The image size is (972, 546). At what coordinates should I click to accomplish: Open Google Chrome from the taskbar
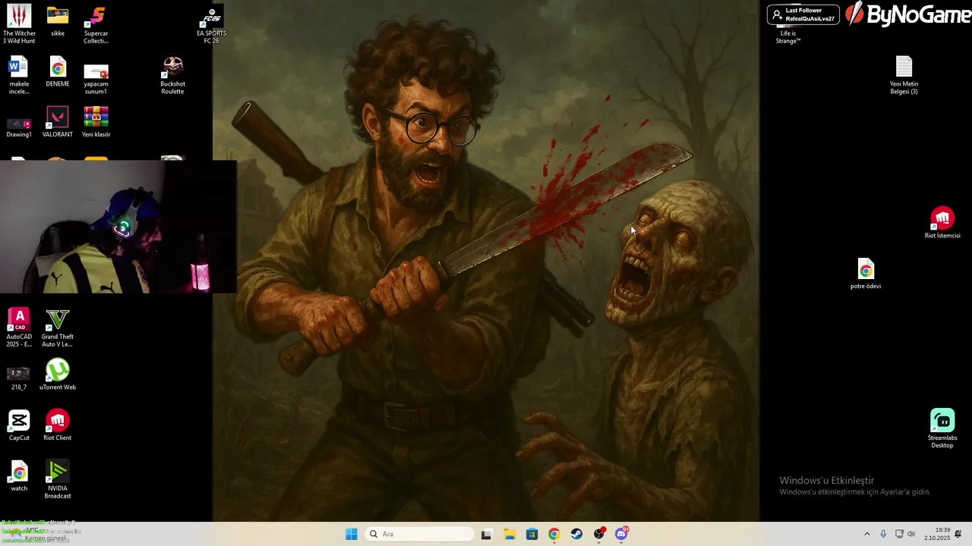[554, 534]
